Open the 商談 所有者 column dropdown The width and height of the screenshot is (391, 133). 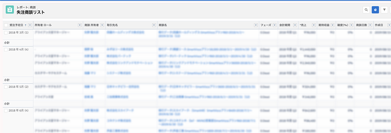102,25
